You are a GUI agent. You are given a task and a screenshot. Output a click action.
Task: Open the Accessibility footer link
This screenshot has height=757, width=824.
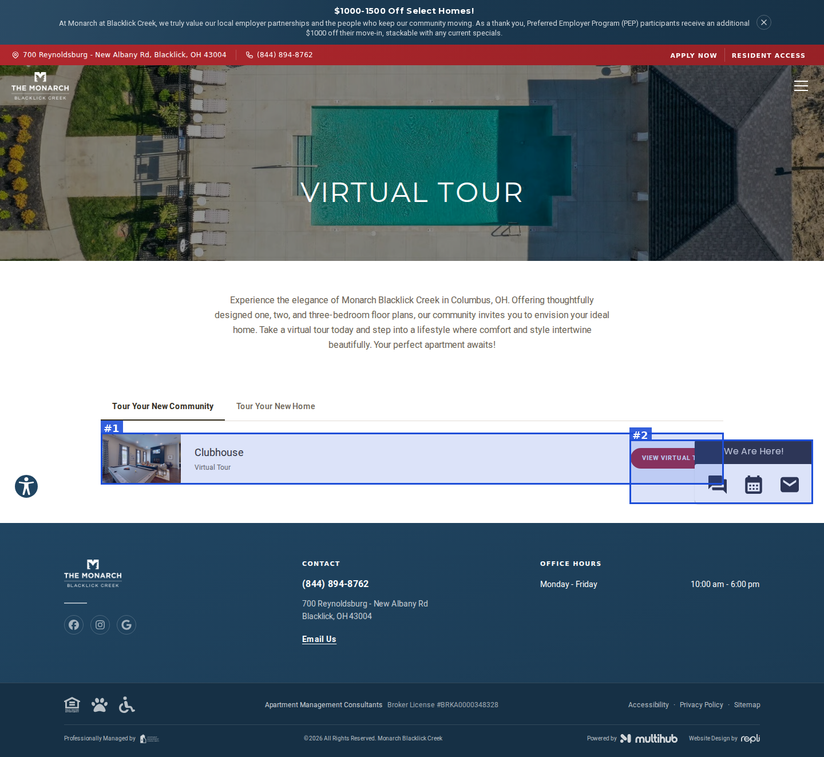tap(648, 705)
